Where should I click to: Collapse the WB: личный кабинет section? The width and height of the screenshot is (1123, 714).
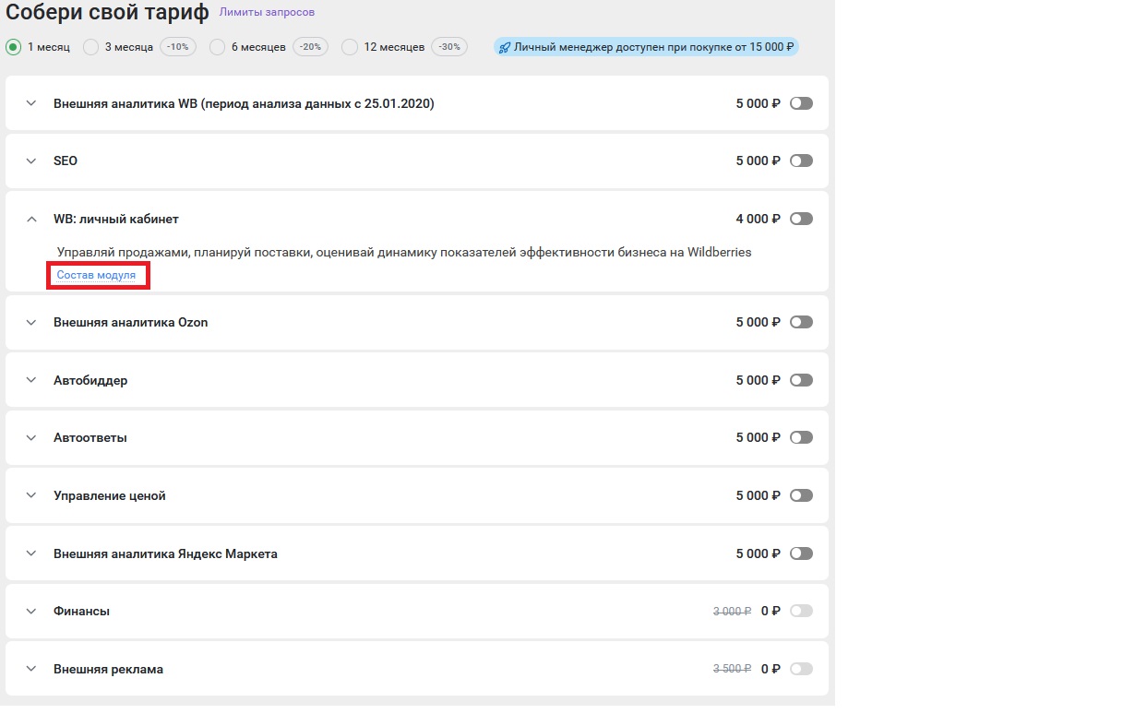coord(31,219)
